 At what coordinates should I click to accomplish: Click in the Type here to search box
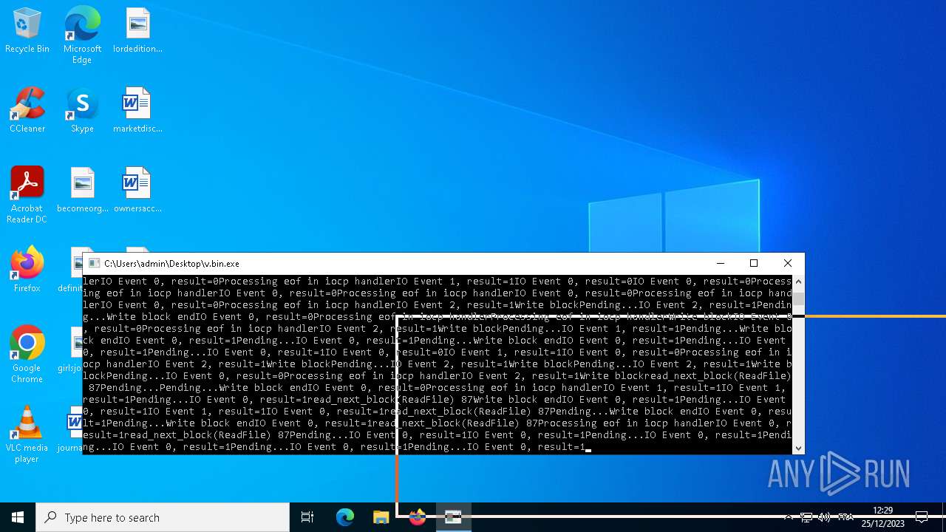(163, 517)
